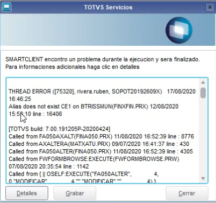Screen dimensions: 216x203
Task: Click the 'TOTVS Servicios' title text
Action: pos(108,8)
